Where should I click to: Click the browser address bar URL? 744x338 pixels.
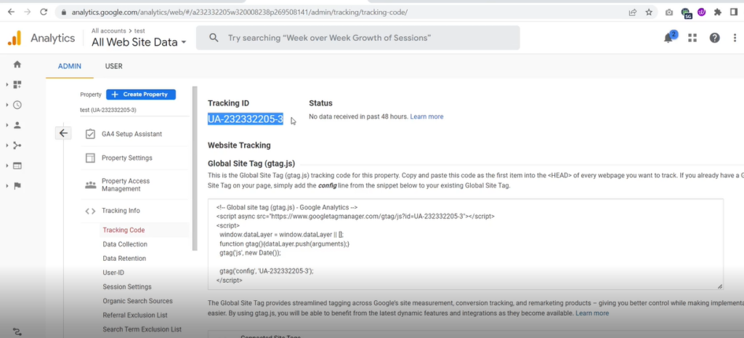(240, 12)
